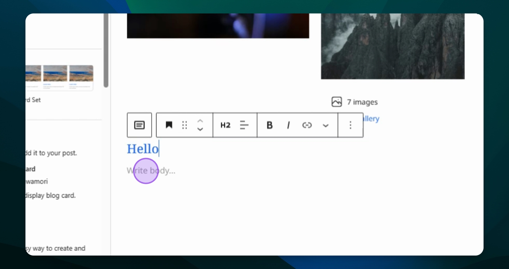Select the mountain rocks gallery image
The width and height of the screenshot is (509, 269).
pyautogui.click(x=393, y=46)
